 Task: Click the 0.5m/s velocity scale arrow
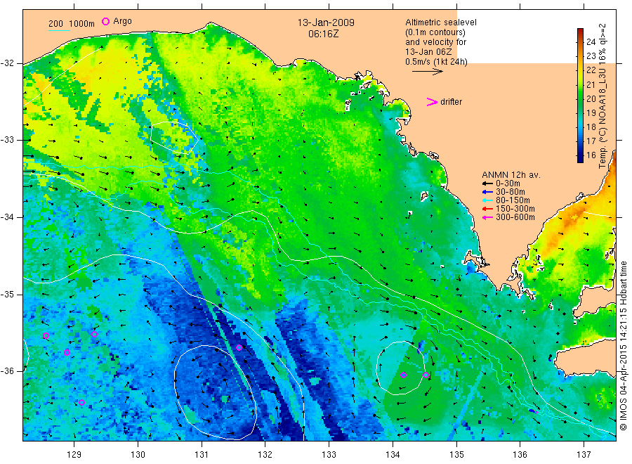point(428,72)
